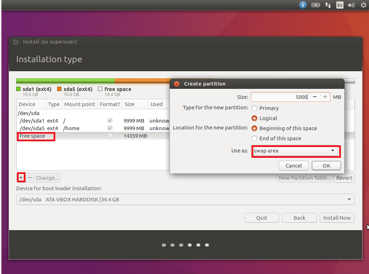This screenshot has width=369, height=274.
Task: Click the minus icon to remove partition
Action: click(x=30, y=178)
